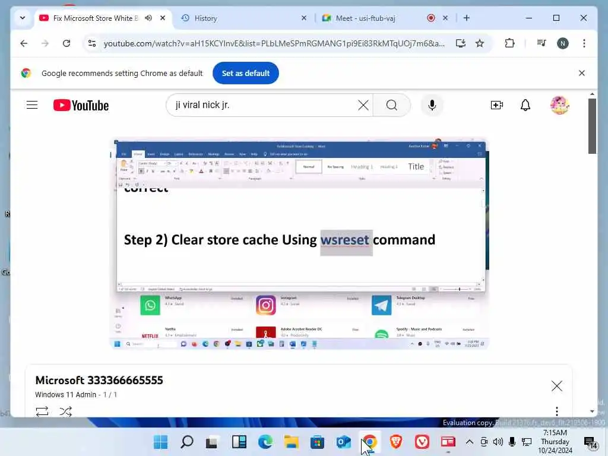Open Vivaldi browser from the taskbar
Screen dimensions: 608x456
(422, 442)
